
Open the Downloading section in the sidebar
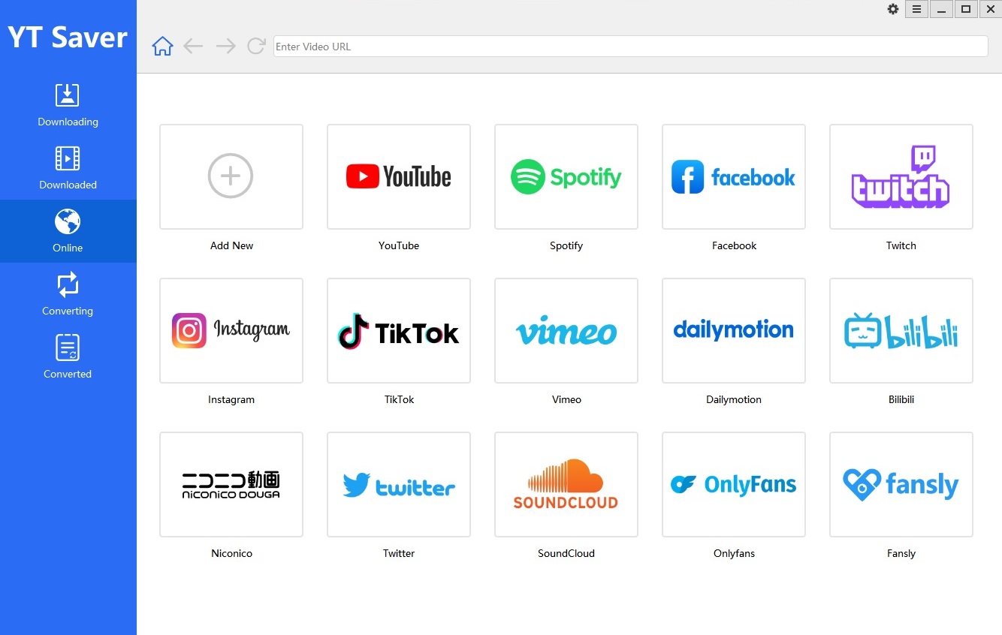click(x=68, y=105)
